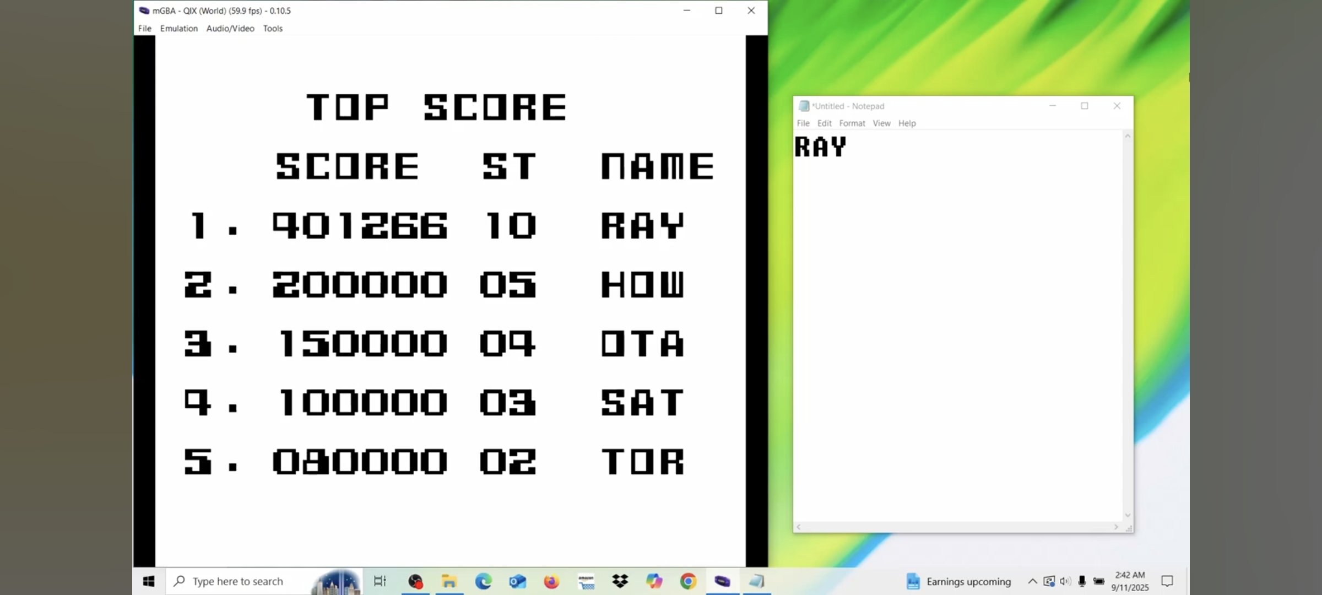This screenshot has height=595, width=1322.
Task: Open Notepad's Format menu
Action: [852, 123]
